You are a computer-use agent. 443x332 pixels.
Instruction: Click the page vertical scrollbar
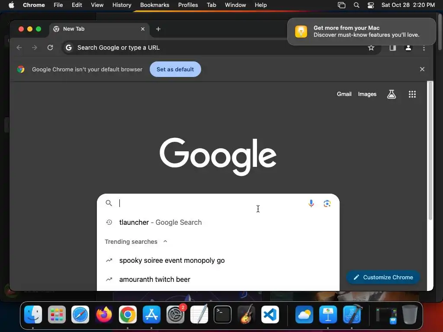430,151
